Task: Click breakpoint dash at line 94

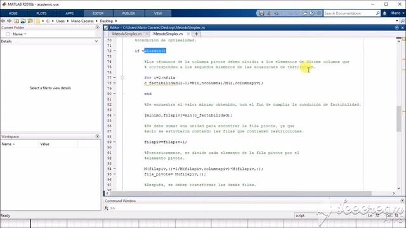Action: tap(115, 169)
